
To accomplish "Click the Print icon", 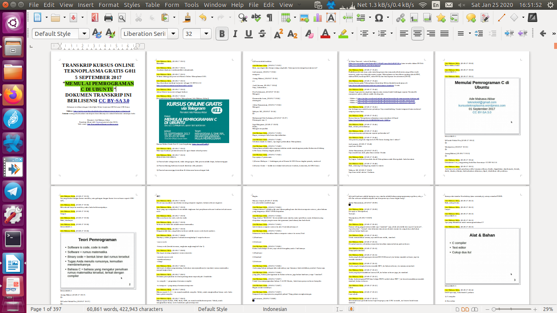I will [108, 18].
